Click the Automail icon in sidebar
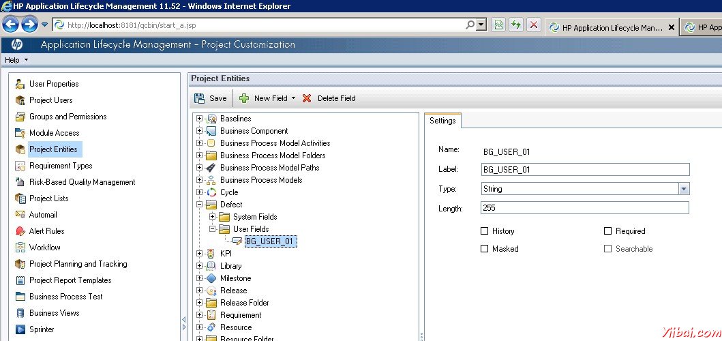The image size is (722, 341). tap(20, 215)
